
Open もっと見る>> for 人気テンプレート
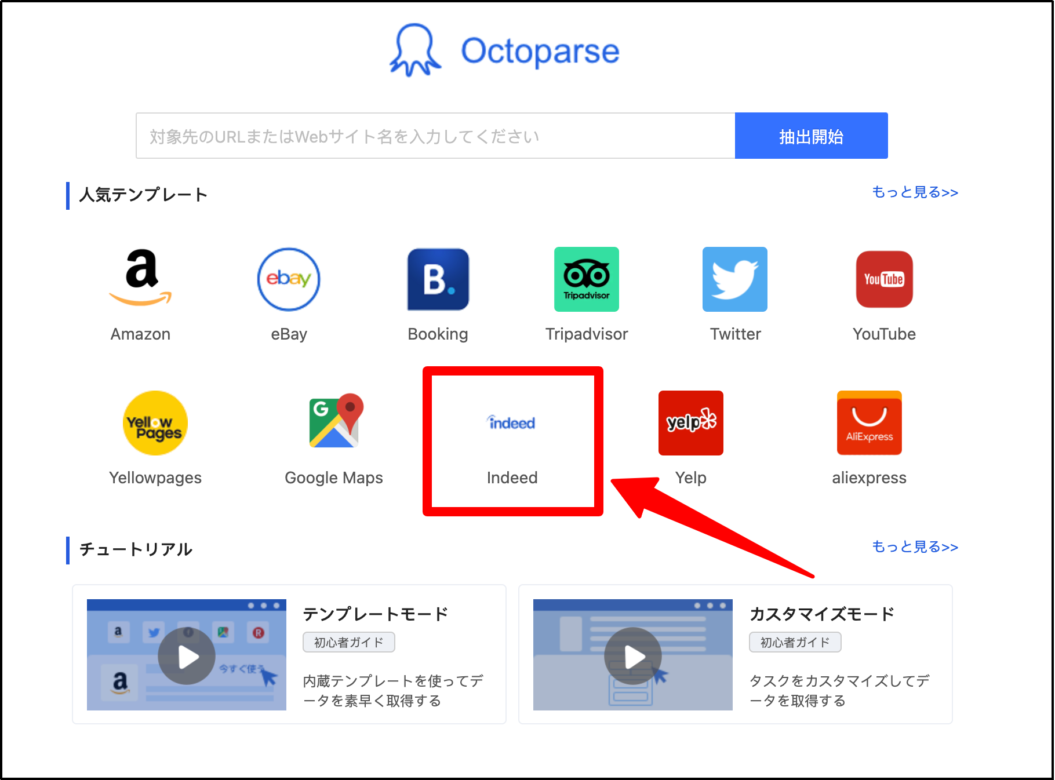(915, 192)
